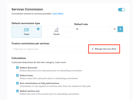Click 'Deduct the cost of the service' description
133x100 pixels.
pyautogui.click(x=49, y=94)
